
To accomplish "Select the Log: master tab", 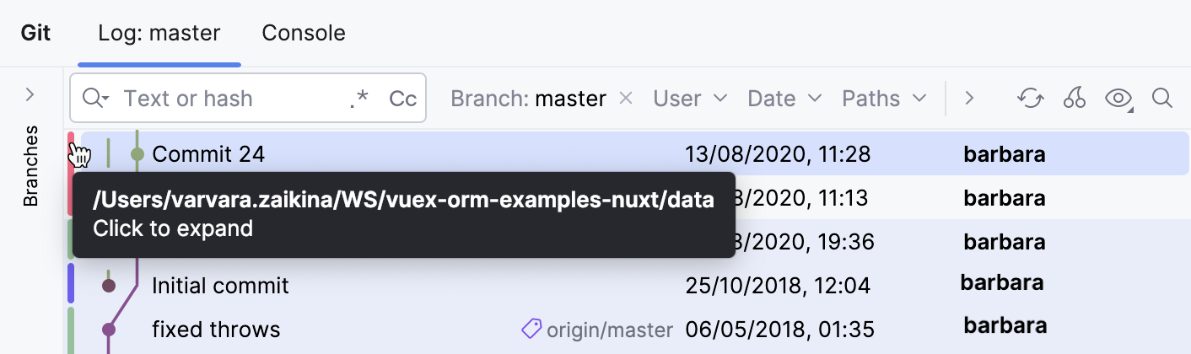I will pos(159,33).
